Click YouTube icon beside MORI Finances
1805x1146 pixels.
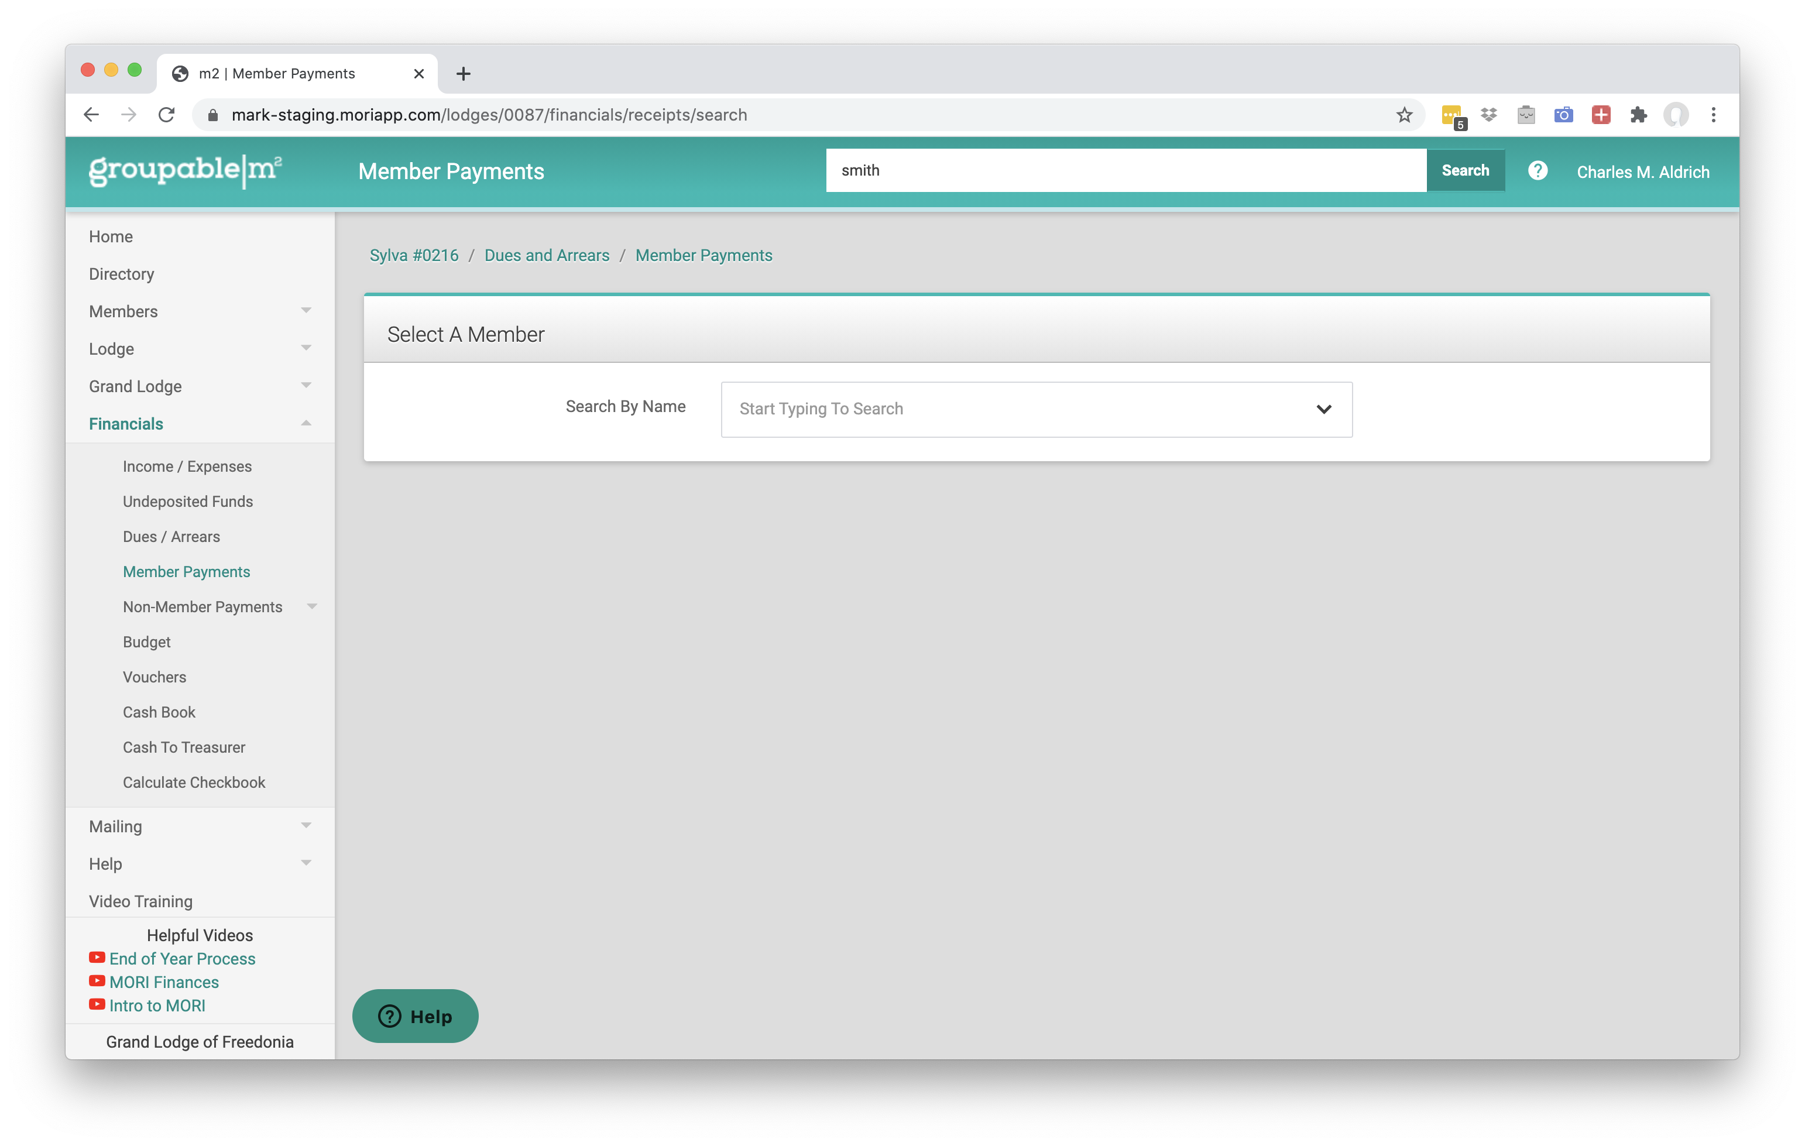[x=97, y=981]
